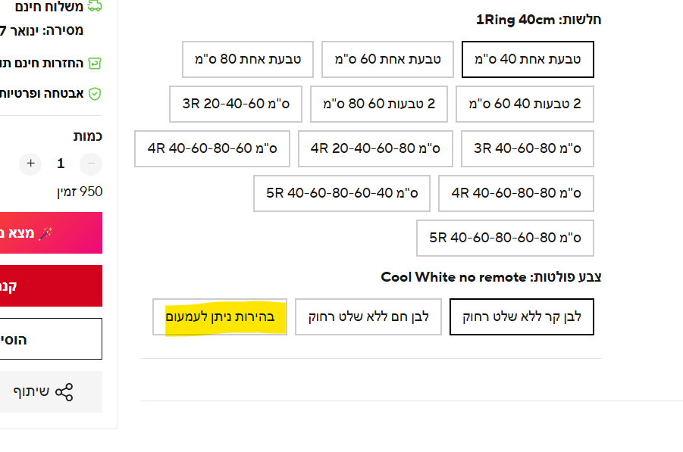The height and width of the screenshot is (452, 683).
Task: Click the share icon
Action: point(64,392)
